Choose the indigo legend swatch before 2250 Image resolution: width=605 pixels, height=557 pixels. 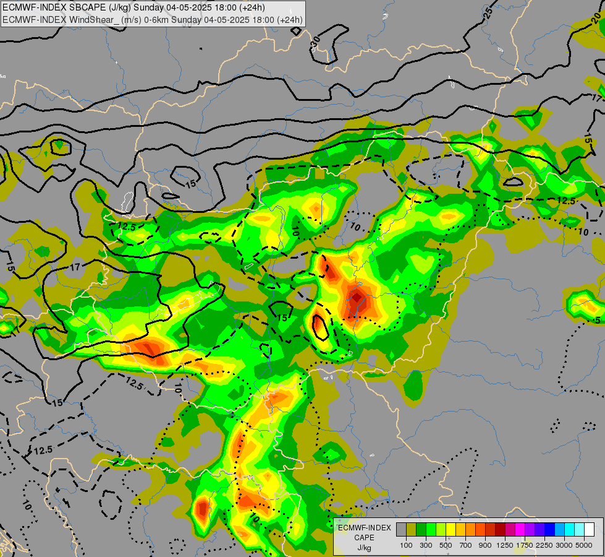coord(539,530)
